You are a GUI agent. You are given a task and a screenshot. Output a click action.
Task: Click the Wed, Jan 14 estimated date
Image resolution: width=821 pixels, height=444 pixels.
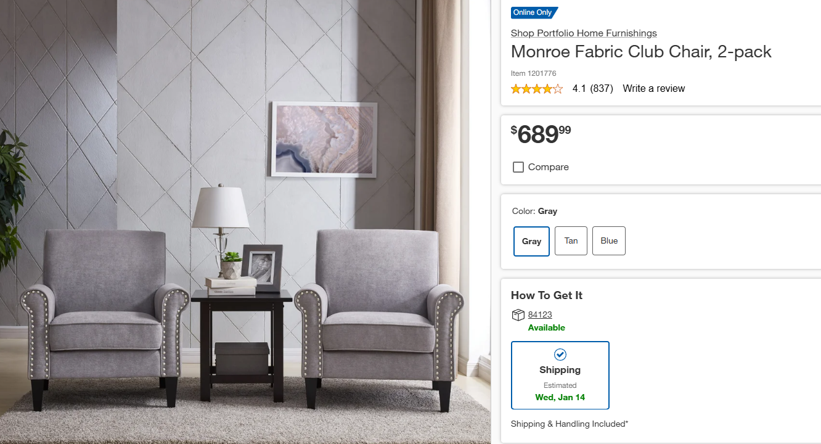click(560, 397)
